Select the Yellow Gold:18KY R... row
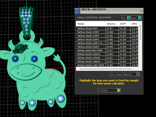Viewport: 156px width, 117px height. pyautogui.click(x=107, y=43)
